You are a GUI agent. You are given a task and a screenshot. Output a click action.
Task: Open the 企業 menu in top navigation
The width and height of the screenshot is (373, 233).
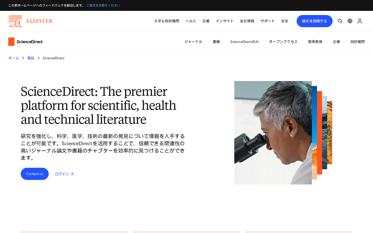[206, 21]
